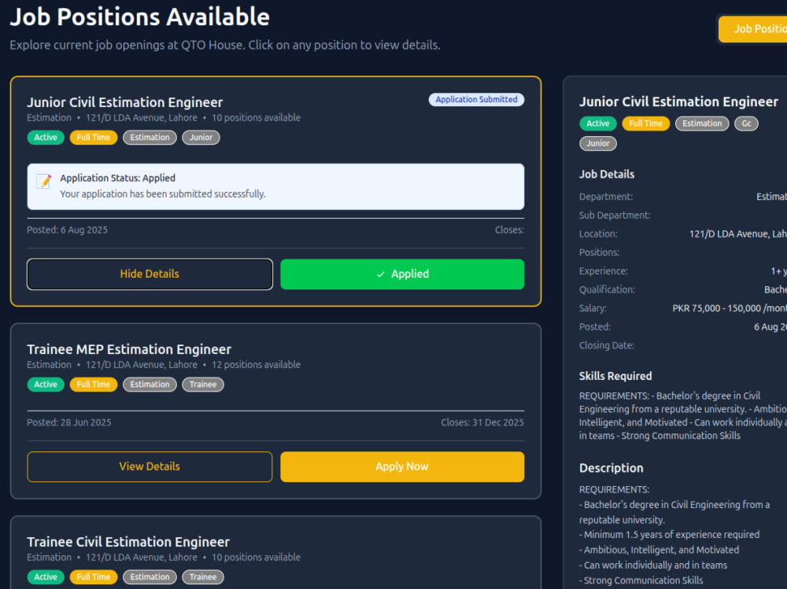Image resolution: width=787 pixels, height=589 pixels.
Task: Click the 'Sub Department:' label
Action: click(x=615, y=215)
